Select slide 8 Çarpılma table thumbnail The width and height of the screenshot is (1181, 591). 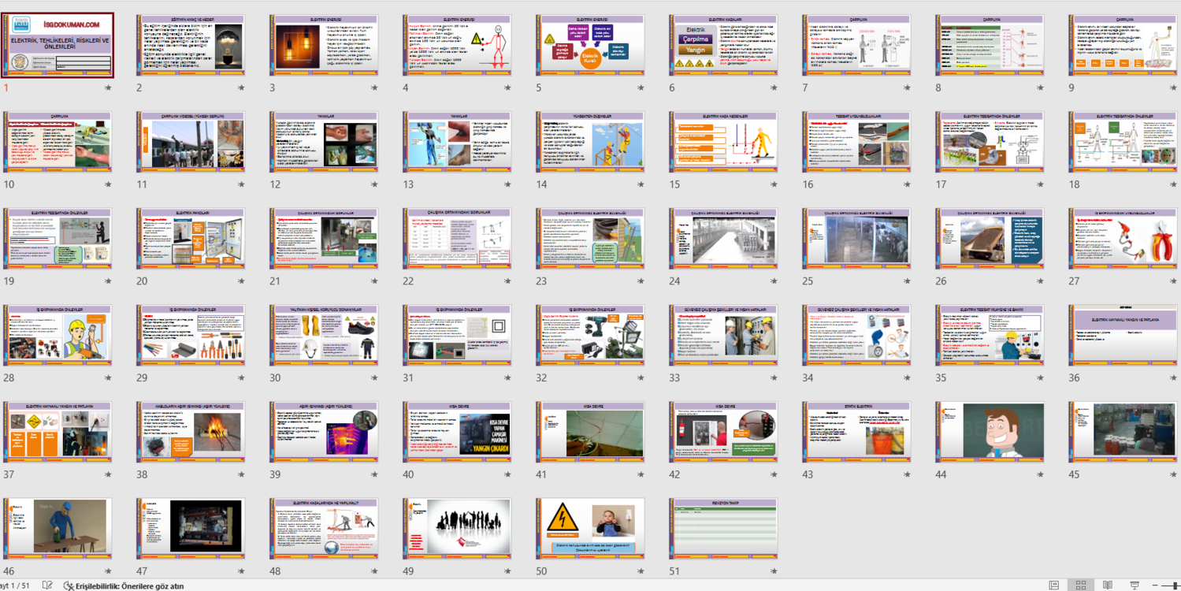tap(990, 45)
